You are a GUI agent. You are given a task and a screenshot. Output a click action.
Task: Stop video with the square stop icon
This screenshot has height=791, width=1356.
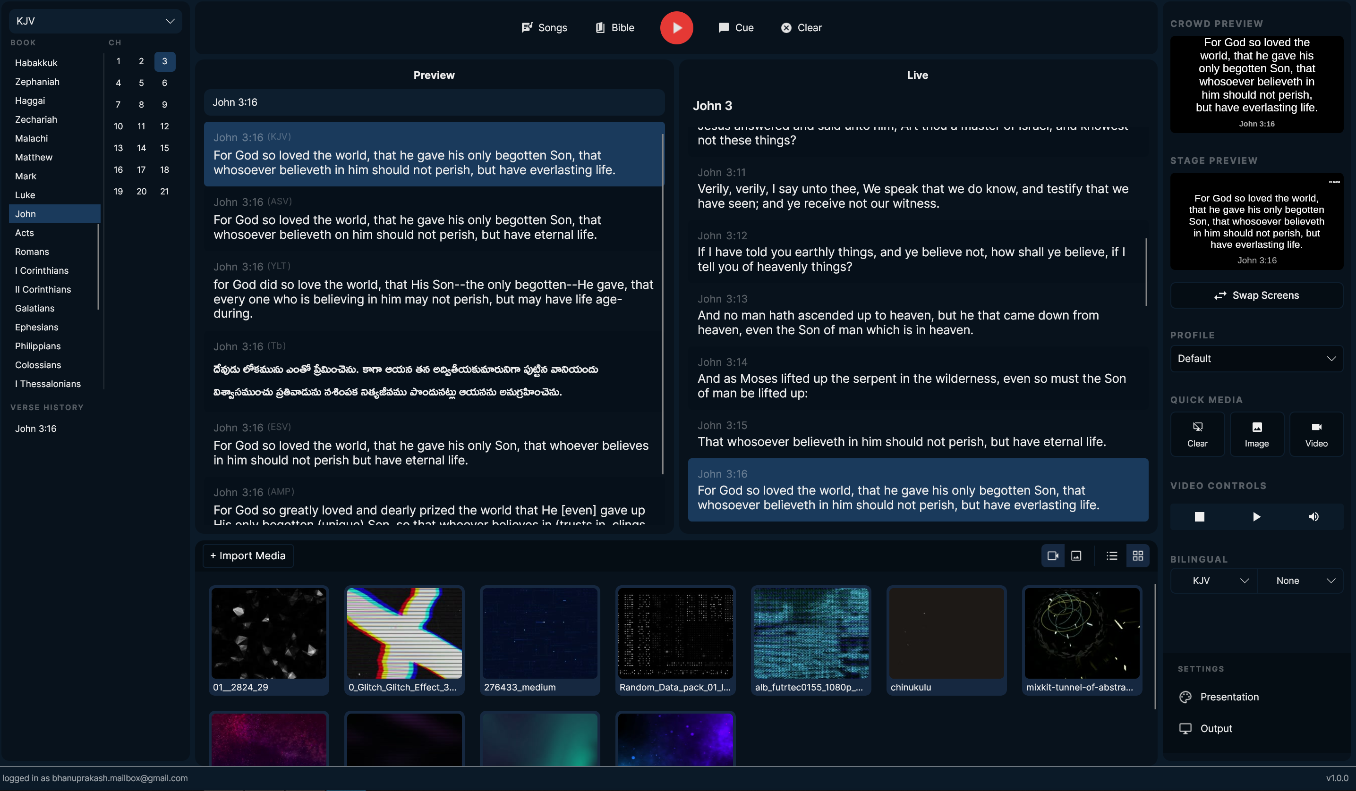coord(1199,517)
